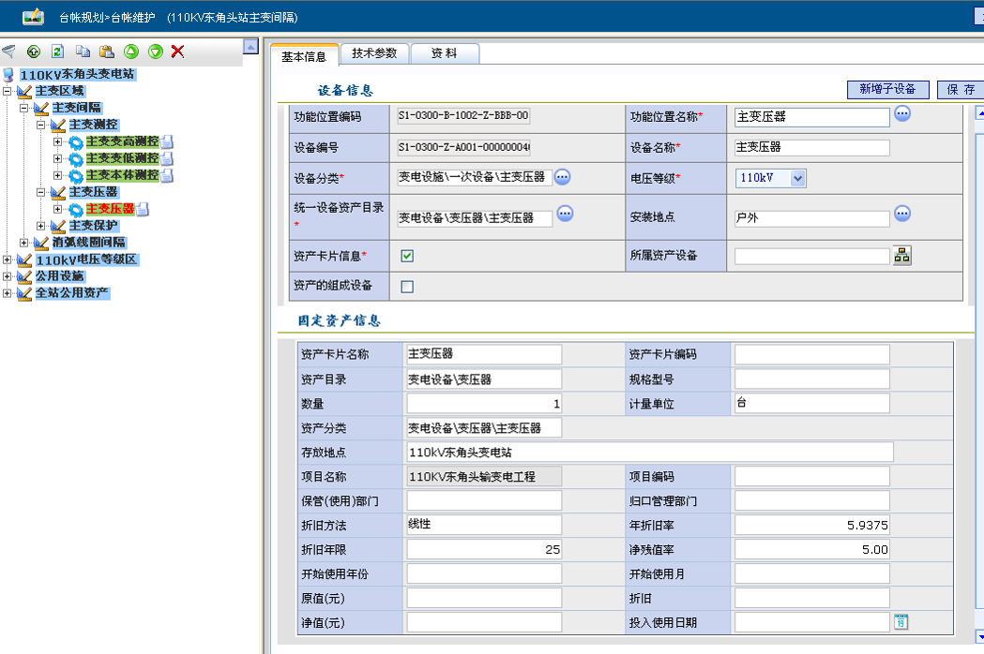Switch to the 技术参数 tab
984x654 pixels.
point(374,53)
